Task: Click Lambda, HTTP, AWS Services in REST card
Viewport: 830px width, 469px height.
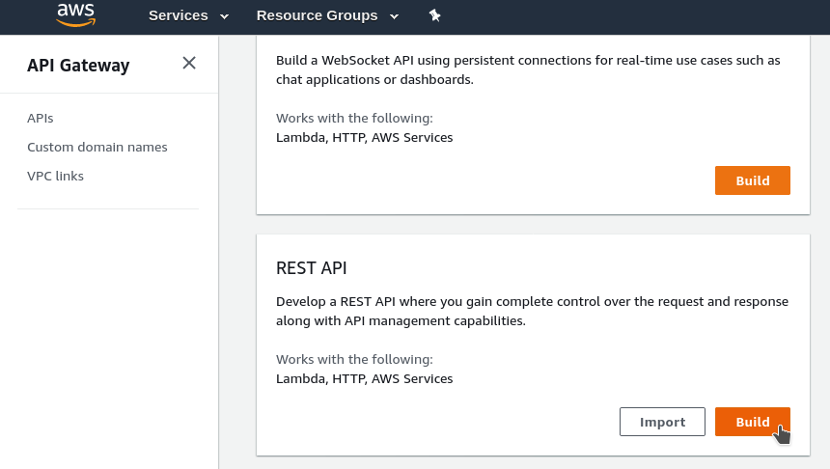Action: coord(364,379)
